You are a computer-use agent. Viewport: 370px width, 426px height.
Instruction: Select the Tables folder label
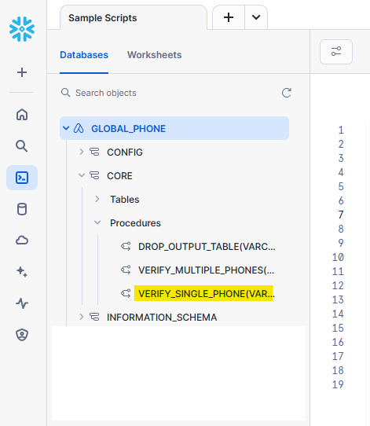(x=125, y=200)
